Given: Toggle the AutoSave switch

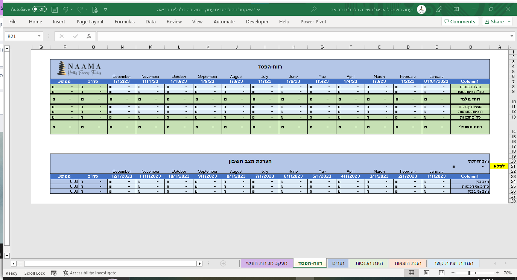Looking at the screenshot, I should coord(39,9).
